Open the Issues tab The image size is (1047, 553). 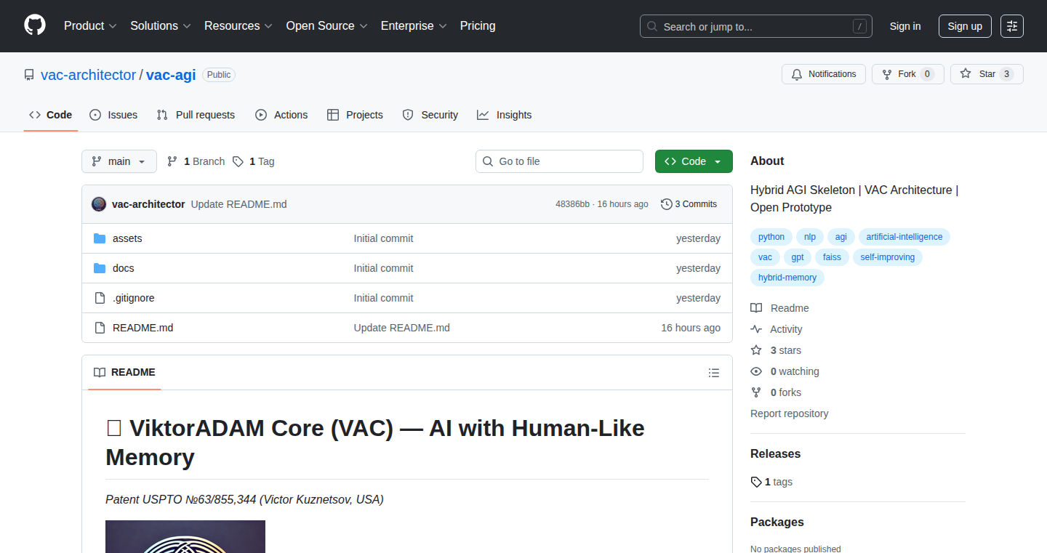click(x=113, y=115)
